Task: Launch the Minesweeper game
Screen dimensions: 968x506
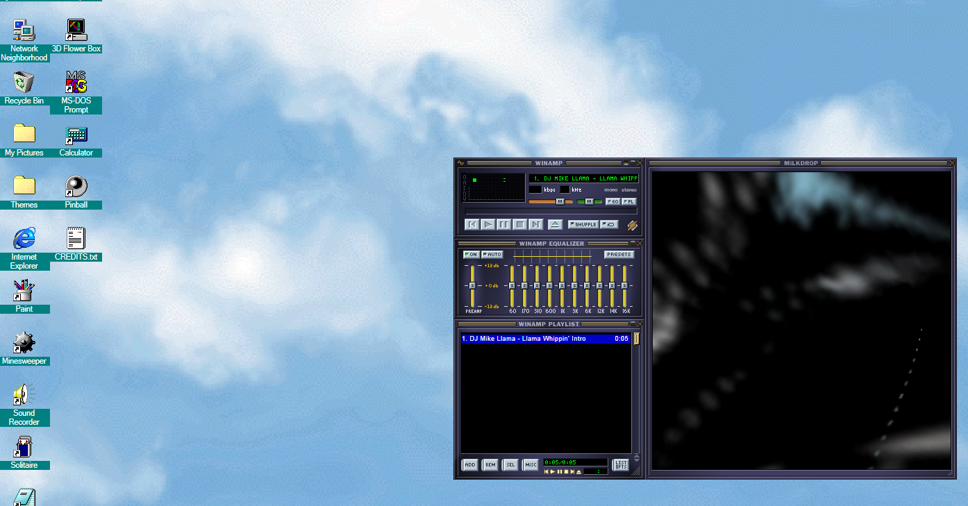Action: pos(24,348)
